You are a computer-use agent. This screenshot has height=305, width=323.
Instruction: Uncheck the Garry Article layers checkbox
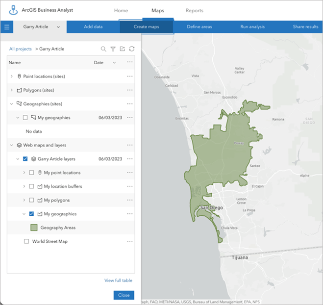[25, 159]
